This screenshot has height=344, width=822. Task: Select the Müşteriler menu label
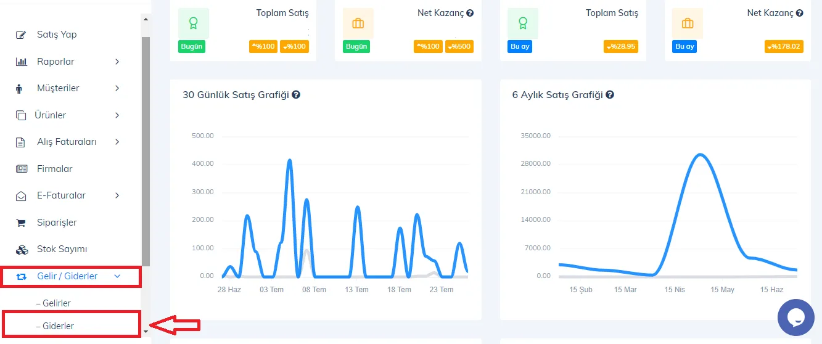(58, 88)
